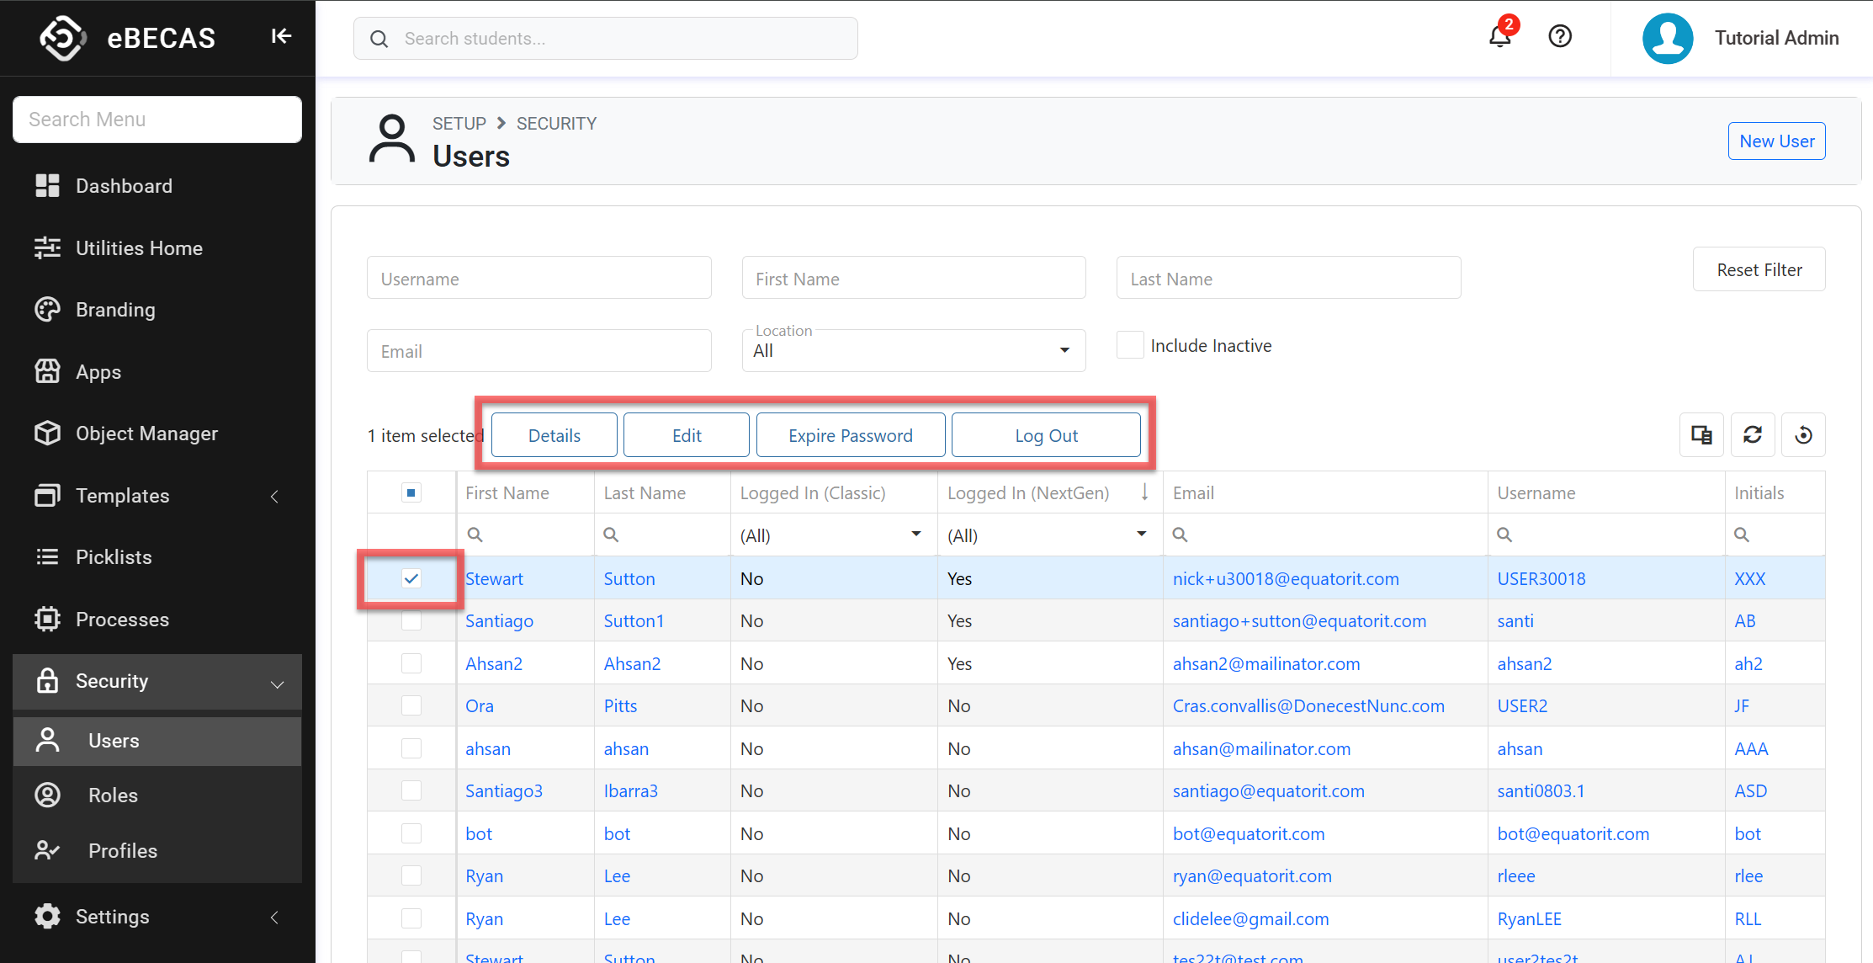1873x963 pixels.
Task: Toggle the select-all header checkbox
Action: click(x=411, y=492)
